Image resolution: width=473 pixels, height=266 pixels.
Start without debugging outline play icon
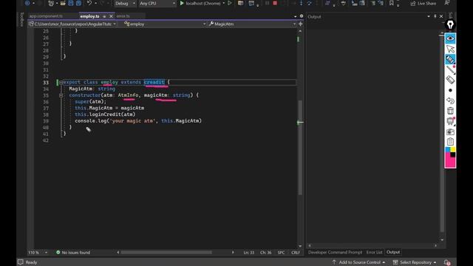(x=230, y=3)
